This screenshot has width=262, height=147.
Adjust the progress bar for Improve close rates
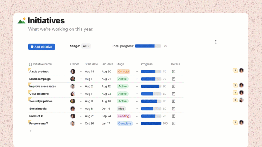point(151,86)
